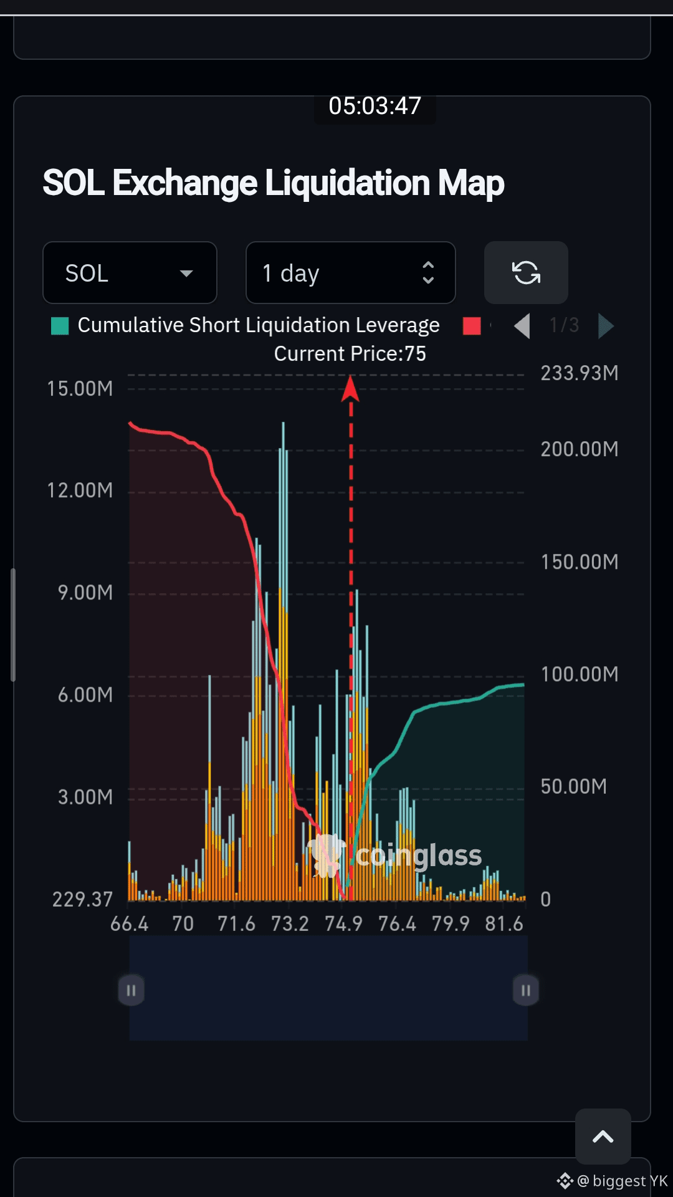Screen dimensions: 673x1197
Task: Click the 12.00M left axis label
Action: pos(80,490)
